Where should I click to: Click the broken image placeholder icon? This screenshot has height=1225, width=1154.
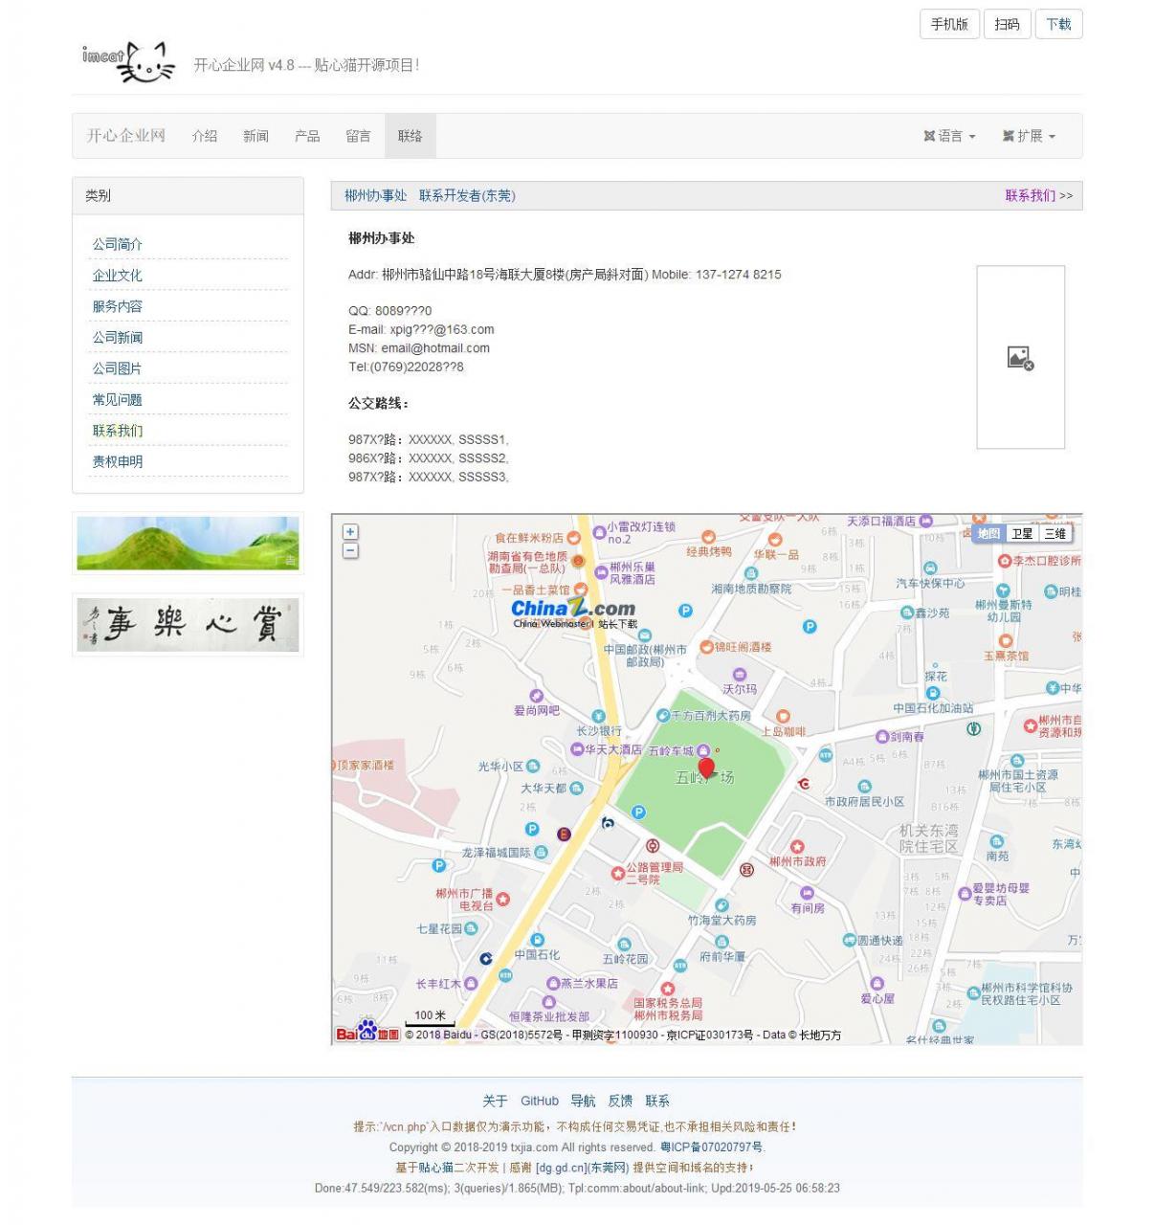(x=1020, y=358)
